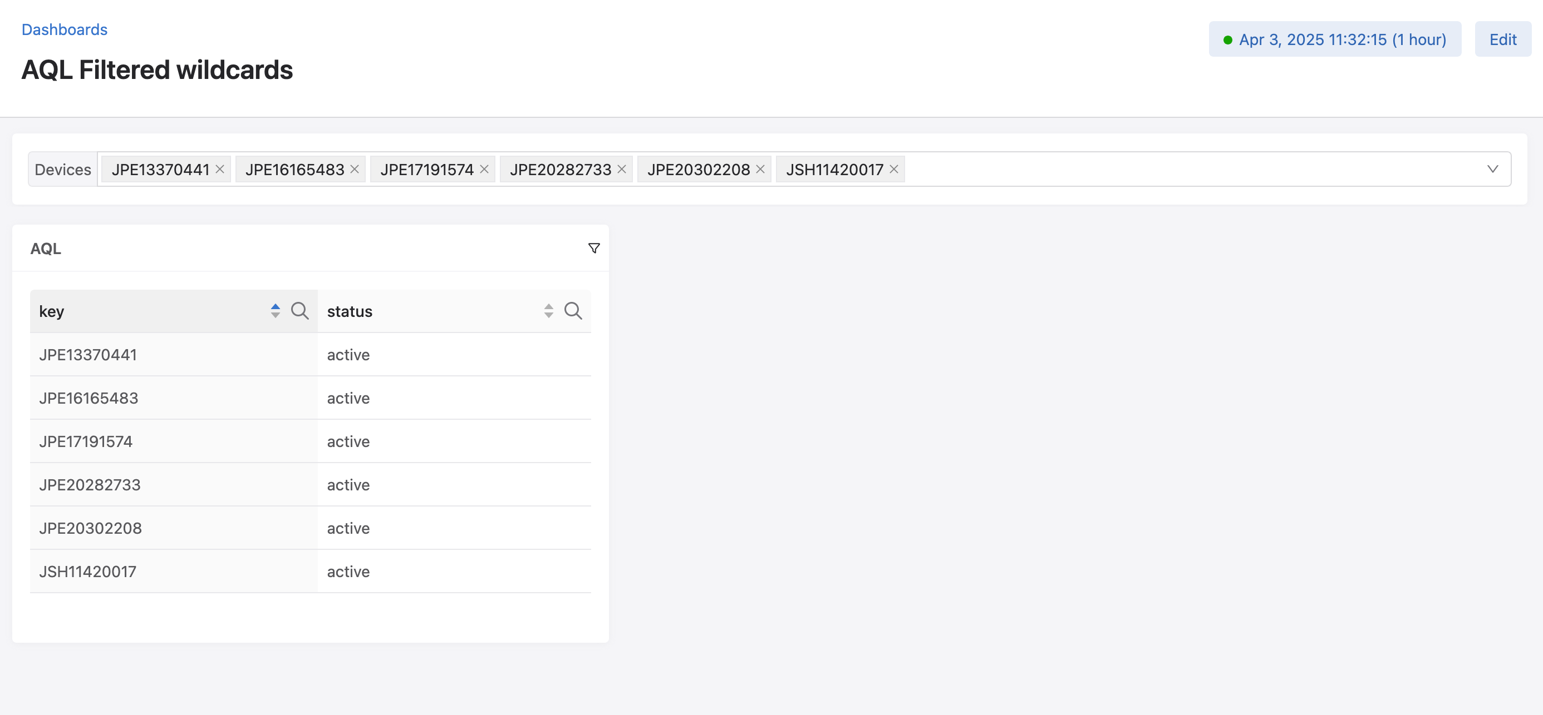This screenshot has width=1543, height=715.
Task: Select the JPE17191574 table cell
Action: [174, 441]
